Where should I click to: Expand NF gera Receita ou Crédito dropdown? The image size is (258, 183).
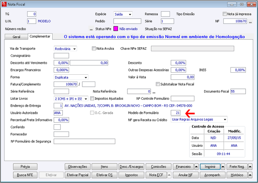(199, 120)
